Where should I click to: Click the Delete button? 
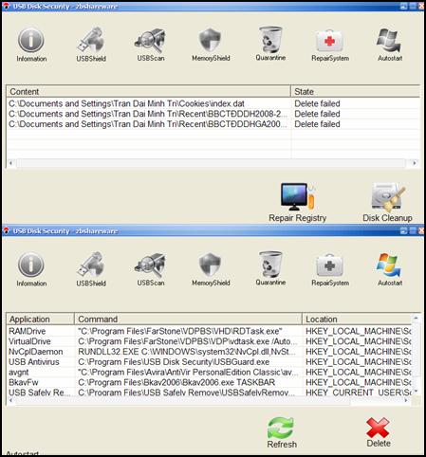(379, 432)
